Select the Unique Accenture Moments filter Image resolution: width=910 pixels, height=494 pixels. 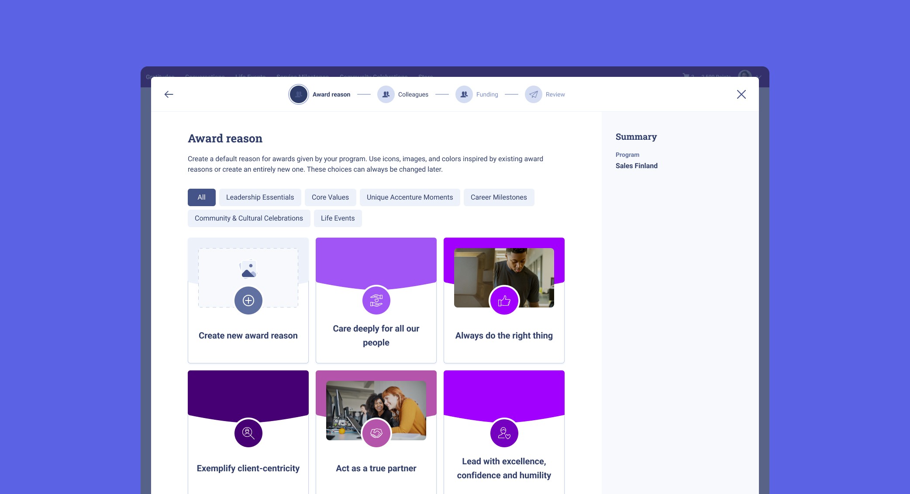[x=410, y=197]
